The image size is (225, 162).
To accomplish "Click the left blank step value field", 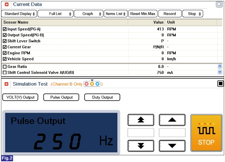I will (141, 132).
